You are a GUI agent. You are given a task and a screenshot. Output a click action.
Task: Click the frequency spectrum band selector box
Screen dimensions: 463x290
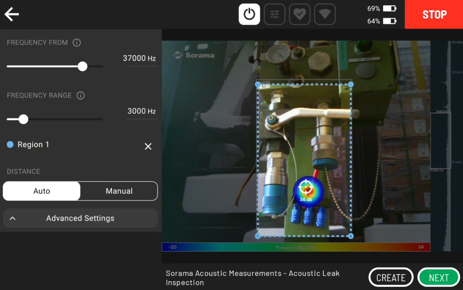coord(441,141)
